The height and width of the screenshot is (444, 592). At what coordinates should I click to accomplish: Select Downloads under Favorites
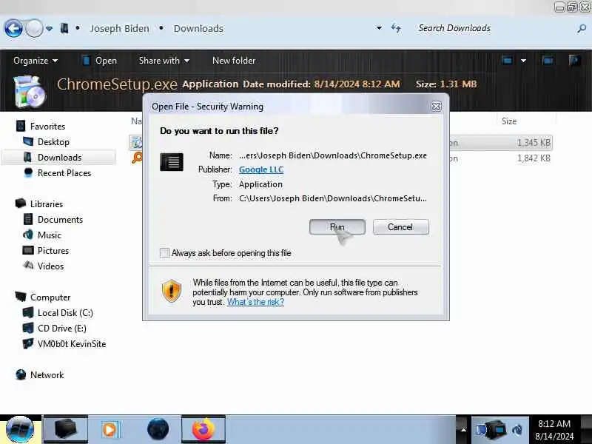pyautogui.click(x=58, y=158)
